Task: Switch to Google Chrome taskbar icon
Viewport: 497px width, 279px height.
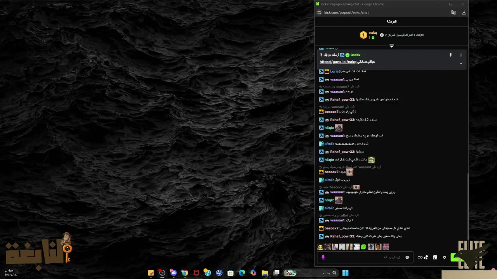Action: pyautogui.click(x=185, y=273)
